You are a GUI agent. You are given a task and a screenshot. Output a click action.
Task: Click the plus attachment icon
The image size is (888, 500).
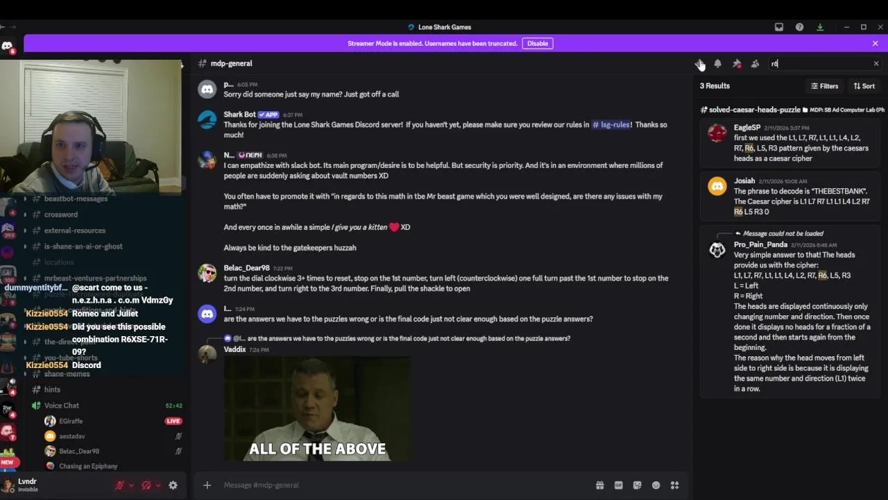click(x=207, y=485)
